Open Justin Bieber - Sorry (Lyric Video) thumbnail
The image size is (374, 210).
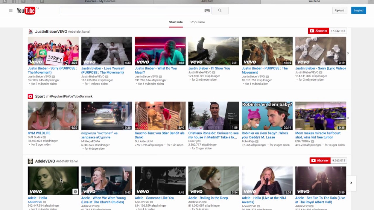pyautogui.click(x=321, y=51)
